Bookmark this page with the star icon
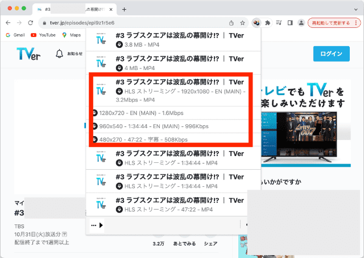 242,23
